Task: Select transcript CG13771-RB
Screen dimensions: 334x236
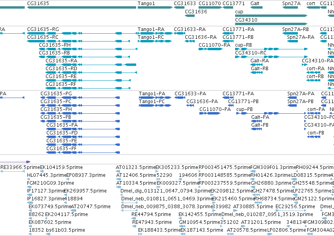Action: click(238, 37)
